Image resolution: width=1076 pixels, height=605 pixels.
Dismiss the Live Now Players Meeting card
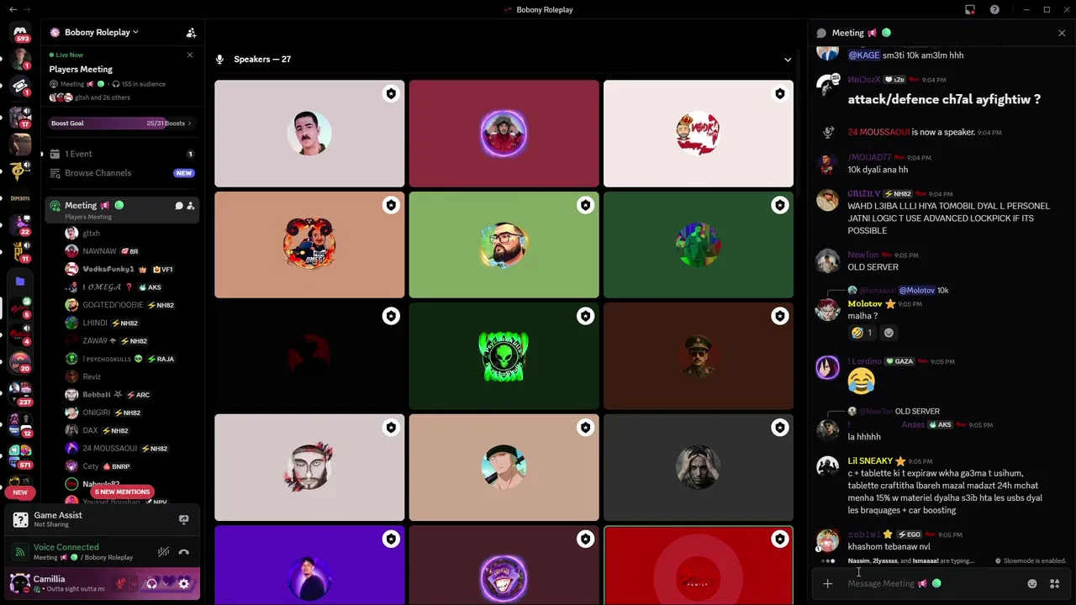click(x=190, y=55)
